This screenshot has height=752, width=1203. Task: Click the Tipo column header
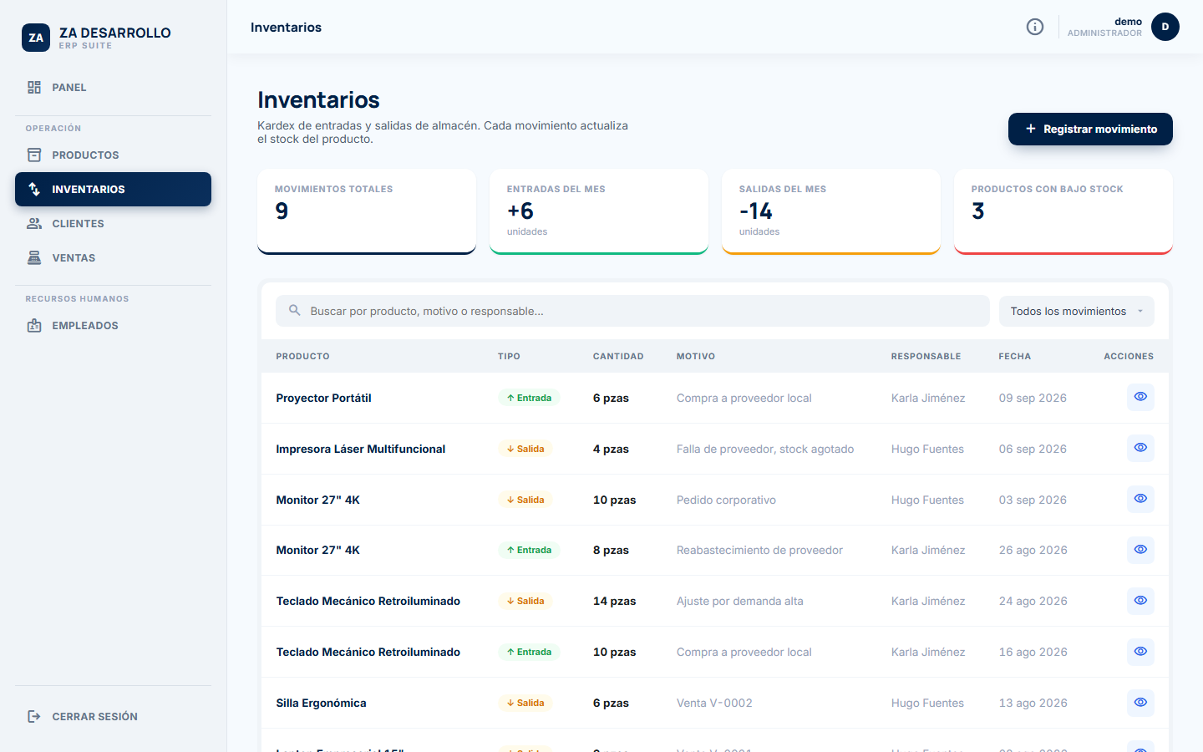(509, 356)
